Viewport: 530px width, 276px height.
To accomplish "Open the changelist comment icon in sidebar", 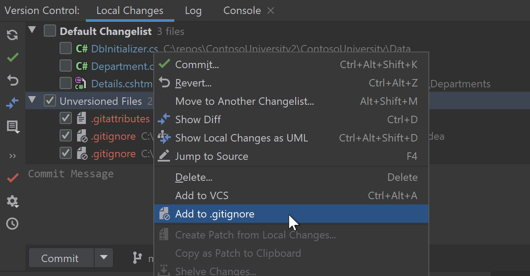I will pos(13,127).
